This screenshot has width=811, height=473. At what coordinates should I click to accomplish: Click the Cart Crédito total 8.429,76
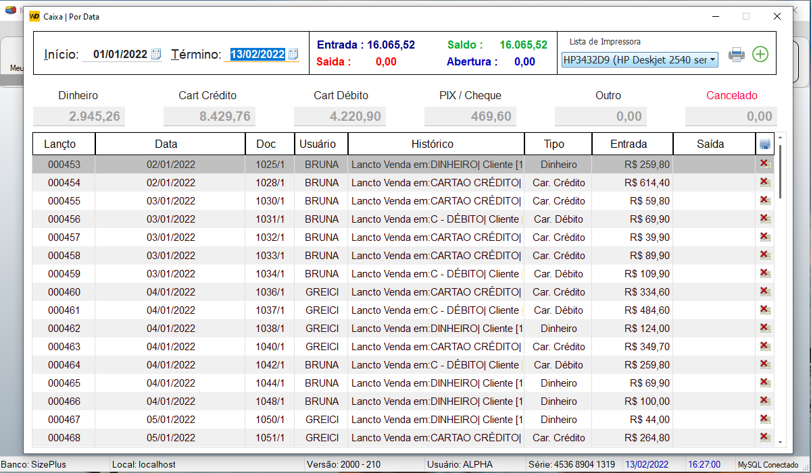tap(210, 117)
